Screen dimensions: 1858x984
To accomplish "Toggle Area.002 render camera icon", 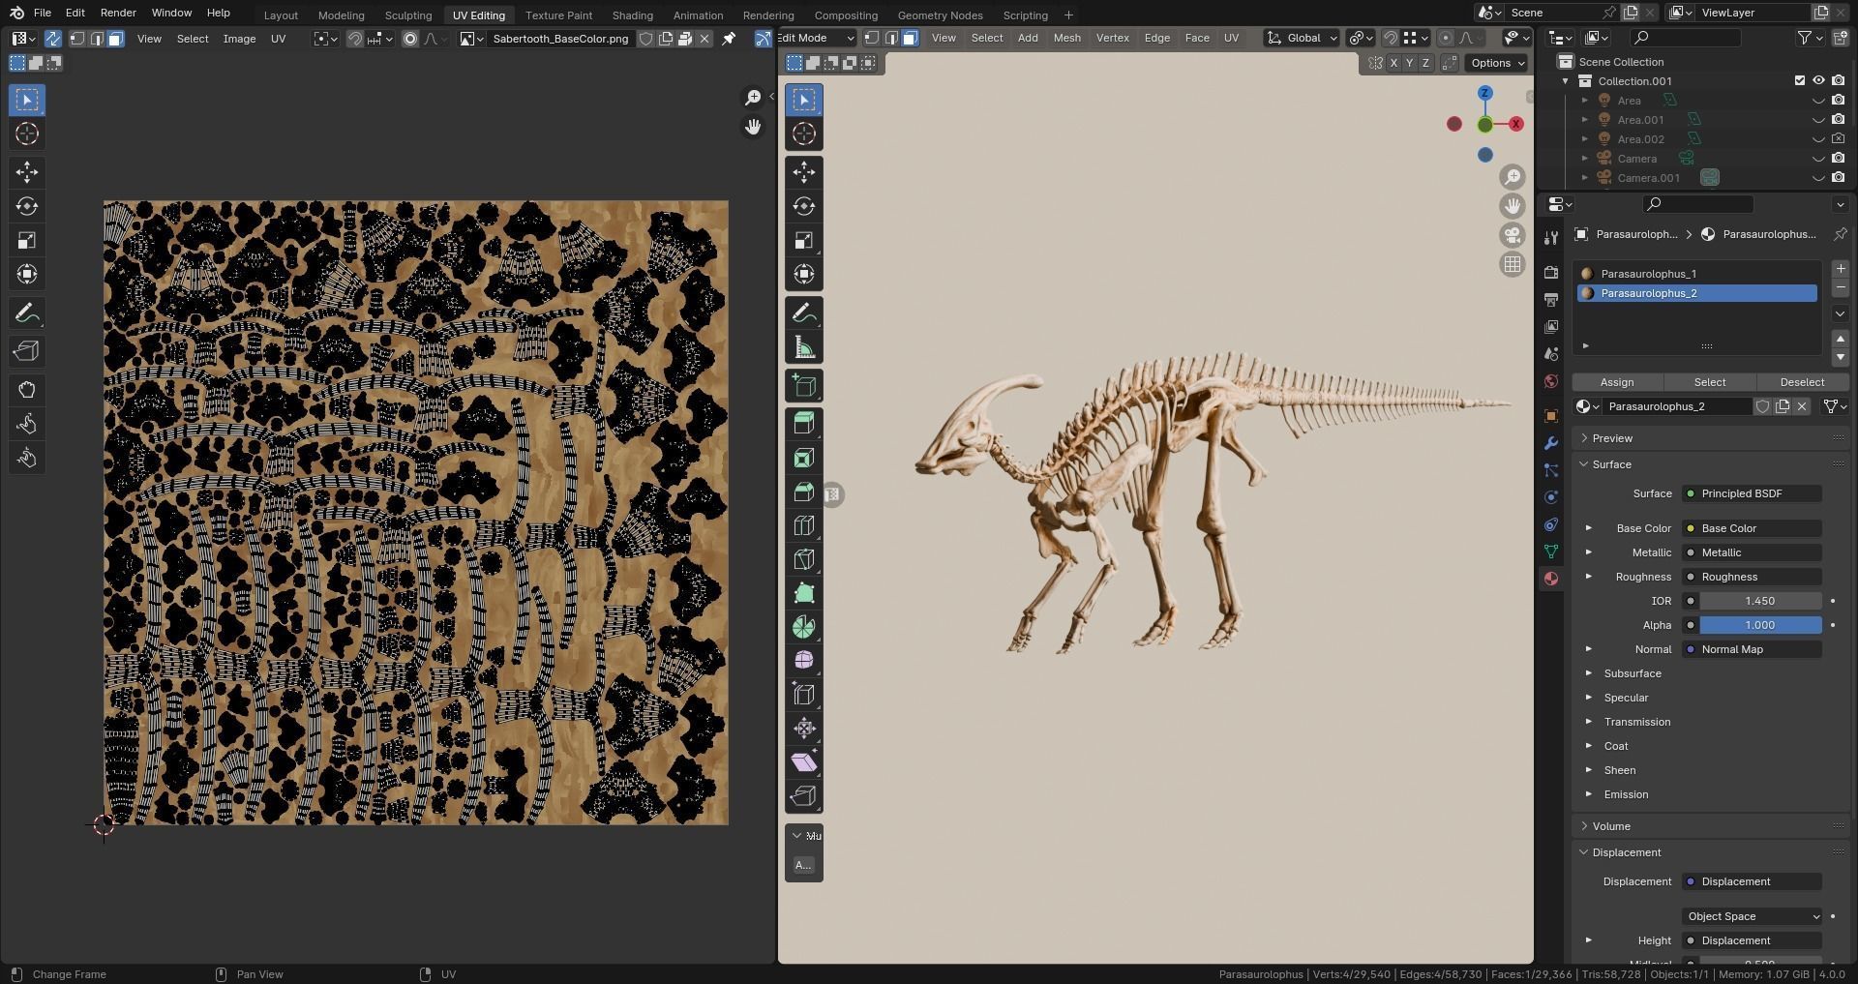I will [x=1838, y=139].
